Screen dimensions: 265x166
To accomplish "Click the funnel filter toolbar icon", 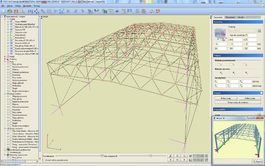I will (96, 11).
